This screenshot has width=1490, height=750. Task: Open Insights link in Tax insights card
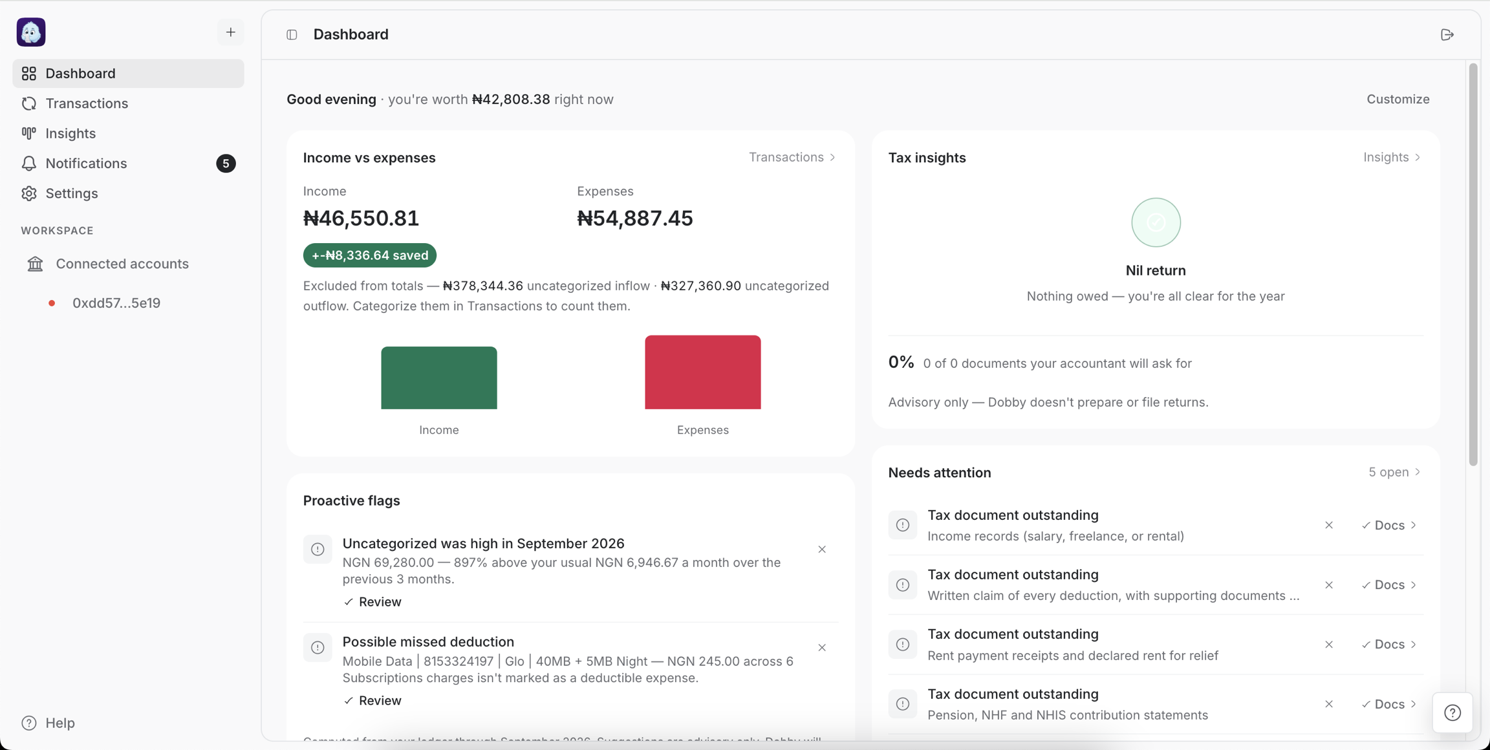pyautogui.click(x=1392, y=157)
